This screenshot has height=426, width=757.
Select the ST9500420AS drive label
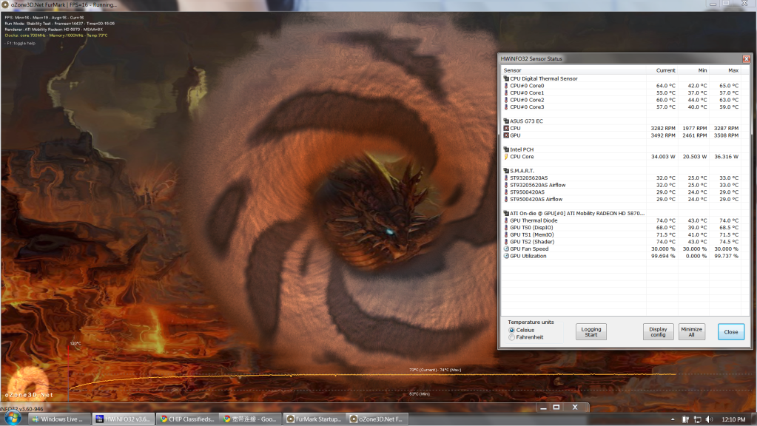[x=527, y=192]
